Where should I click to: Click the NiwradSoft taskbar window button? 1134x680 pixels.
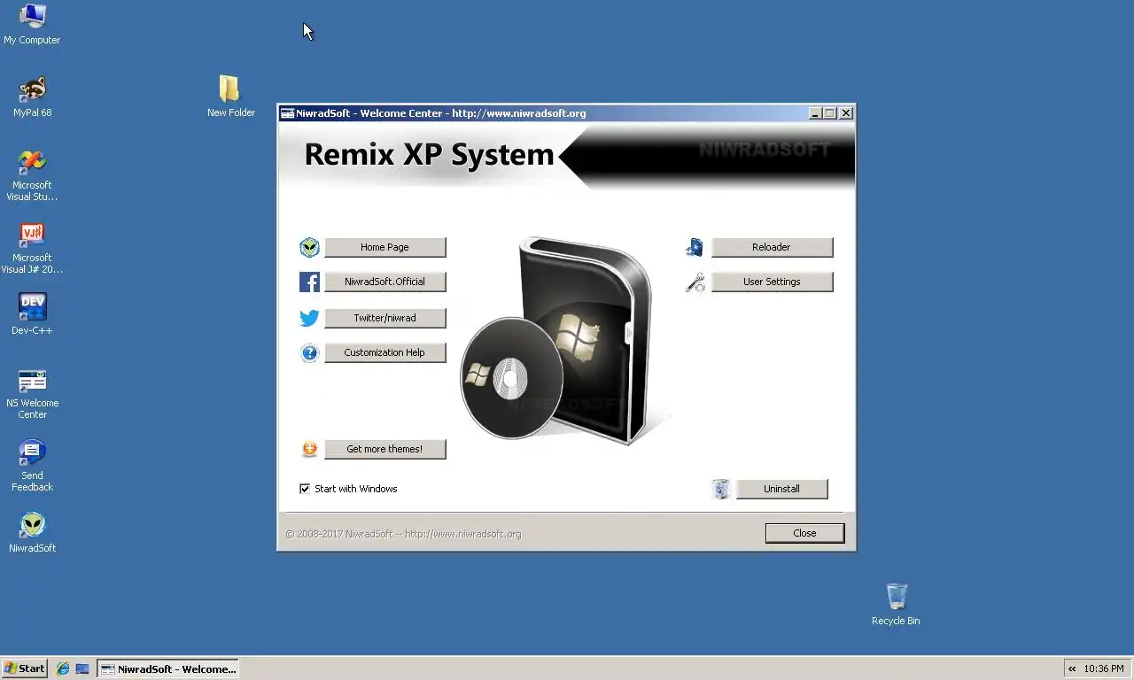click(168, 668)
